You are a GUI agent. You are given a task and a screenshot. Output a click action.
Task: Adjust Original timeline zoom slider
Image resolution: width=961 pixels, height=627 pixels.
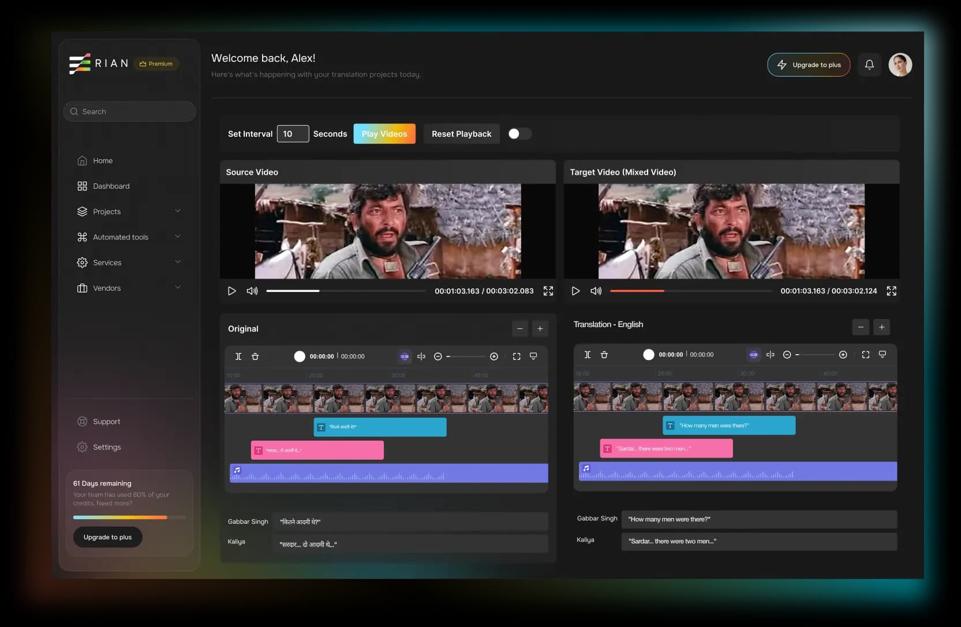tap(466, 356)
